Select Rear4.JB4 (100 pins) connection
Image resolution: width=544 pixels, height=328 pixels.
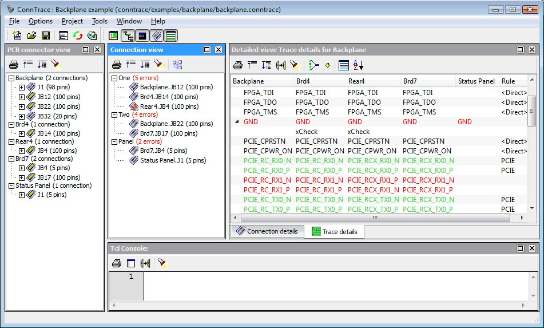[x=169, y=106]
